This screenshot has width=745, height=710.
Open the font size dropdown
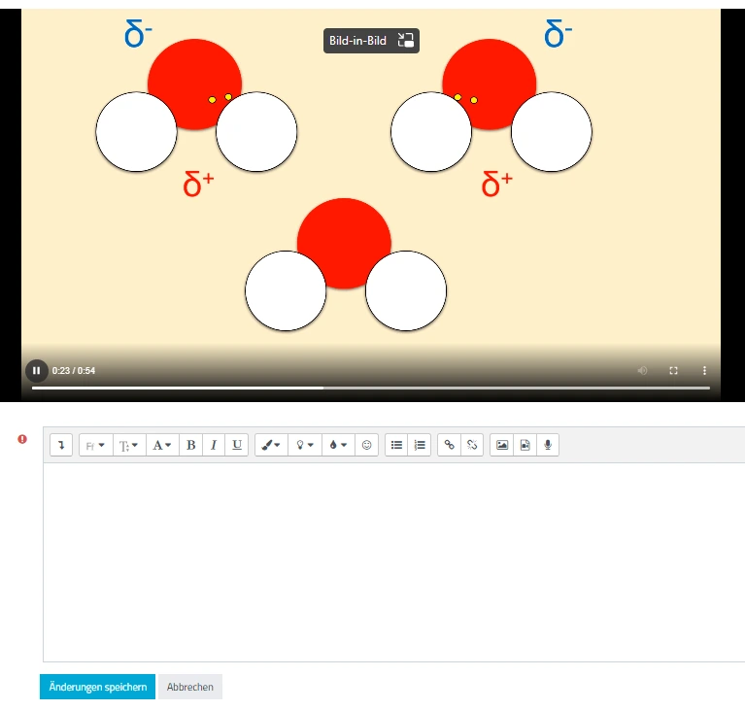coord(128,445)
